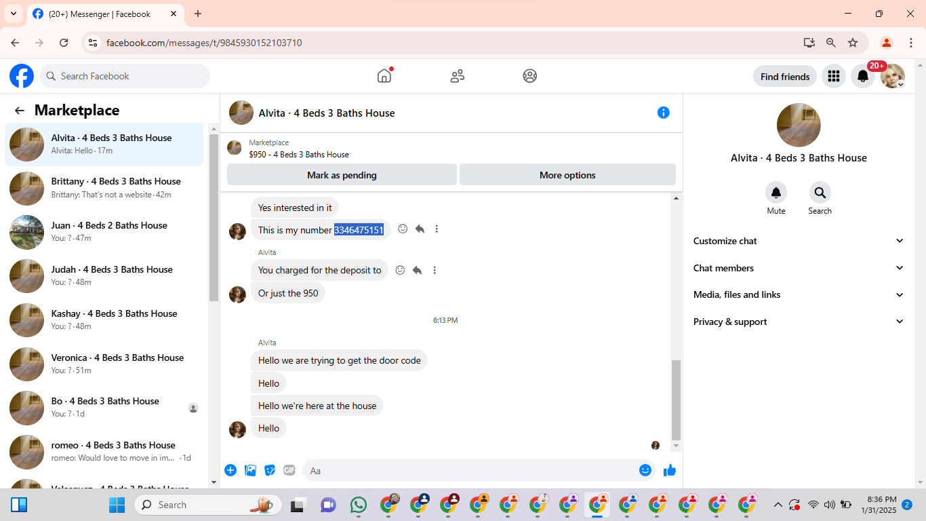Open the browser zoom magnifier icon
The height and width of the screenshot is (521, 926).
[x=831, y=43]
